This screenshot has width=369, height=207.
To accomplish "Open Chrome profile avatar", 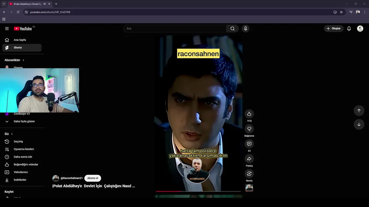I will click(358, 12).
